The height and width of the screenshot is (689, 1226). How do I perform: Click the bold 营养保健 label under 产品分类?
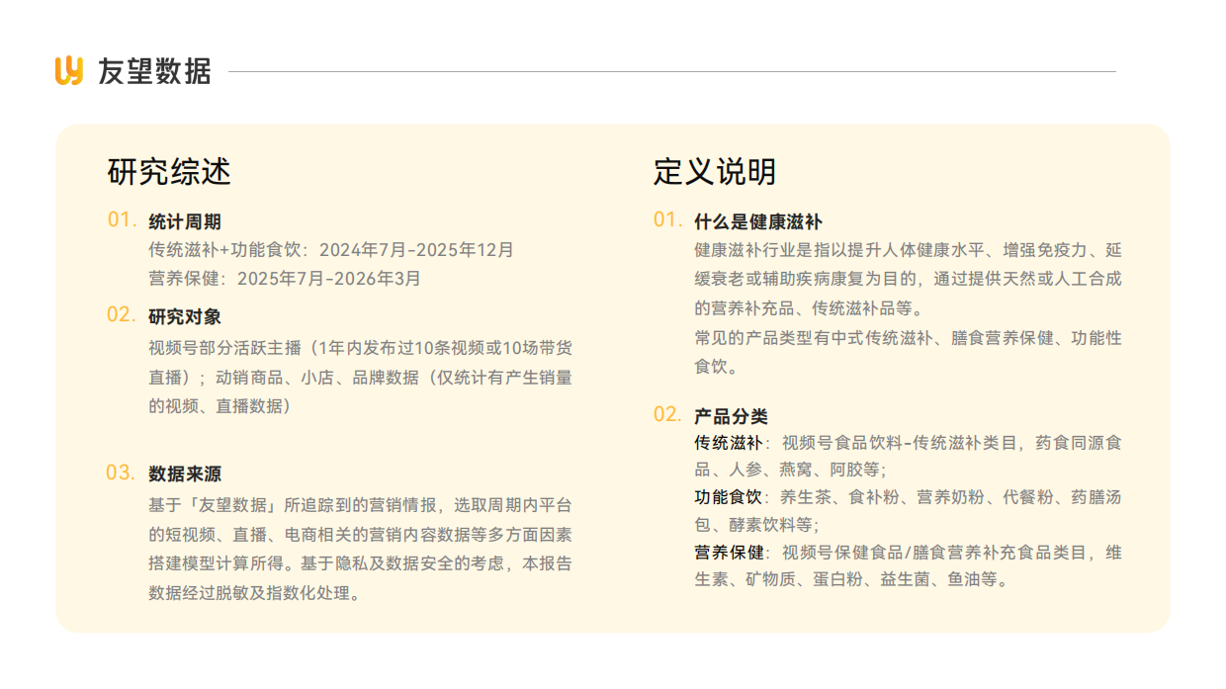(x=729, y=553)
